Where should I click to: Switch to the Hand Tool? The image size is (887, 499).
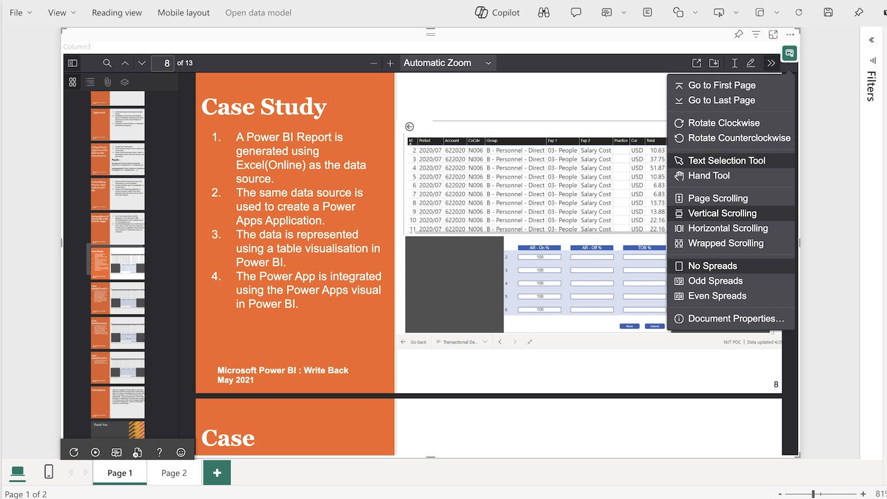pyautogui.click(x=707, y=175)
